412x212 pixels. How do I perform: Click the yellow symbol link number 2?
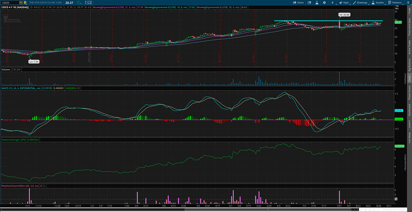25,2
